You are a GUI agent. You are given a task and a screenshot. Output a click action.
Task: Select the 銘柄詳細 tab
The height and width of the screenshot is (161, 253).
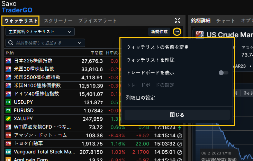201,21
